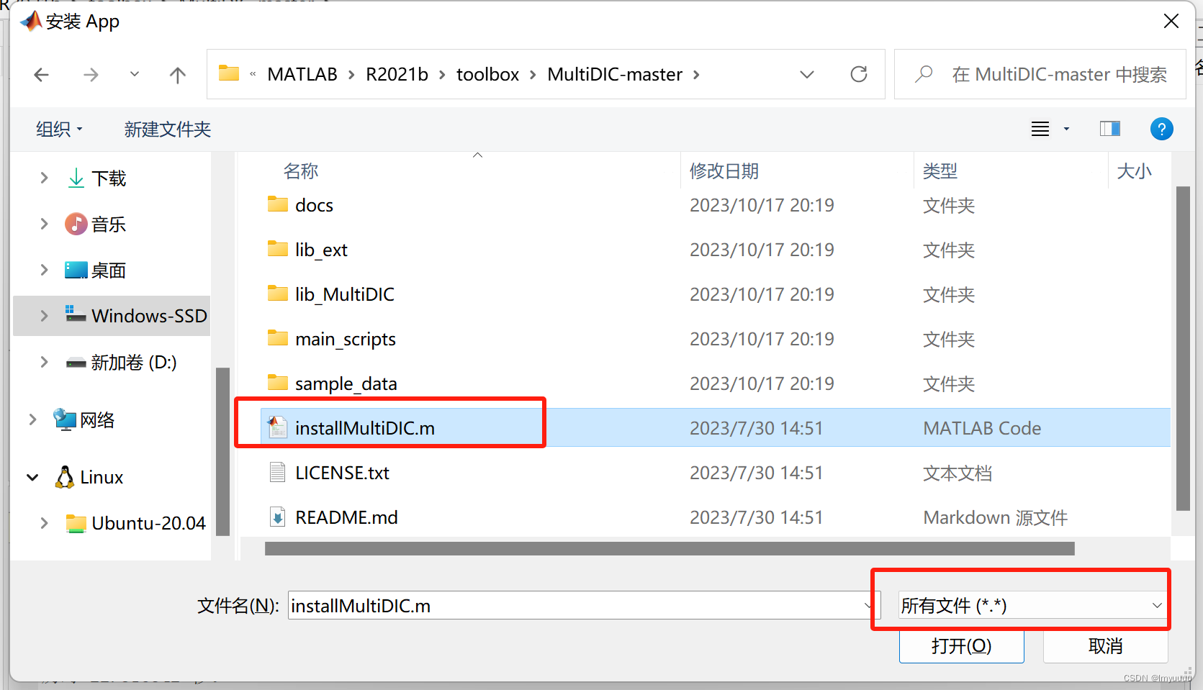This screenshot has height=690, width=1203.
Task: Expand the address bar history dropdown
Action: coord(807,74)
